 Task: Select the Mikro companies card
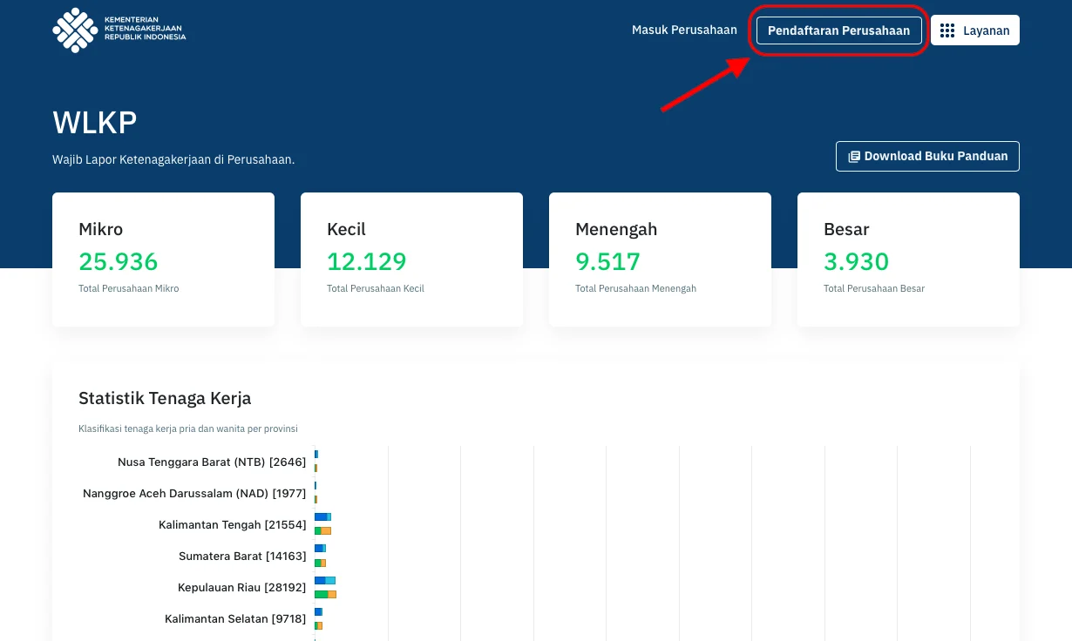163,260
